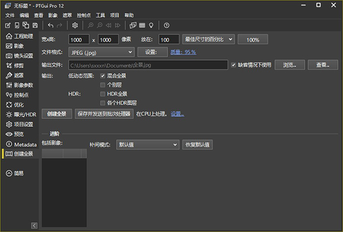Image resolution: width=343 pixels, height=232 pixels.
Task: Click output file path field
Action: click(148, 65)
